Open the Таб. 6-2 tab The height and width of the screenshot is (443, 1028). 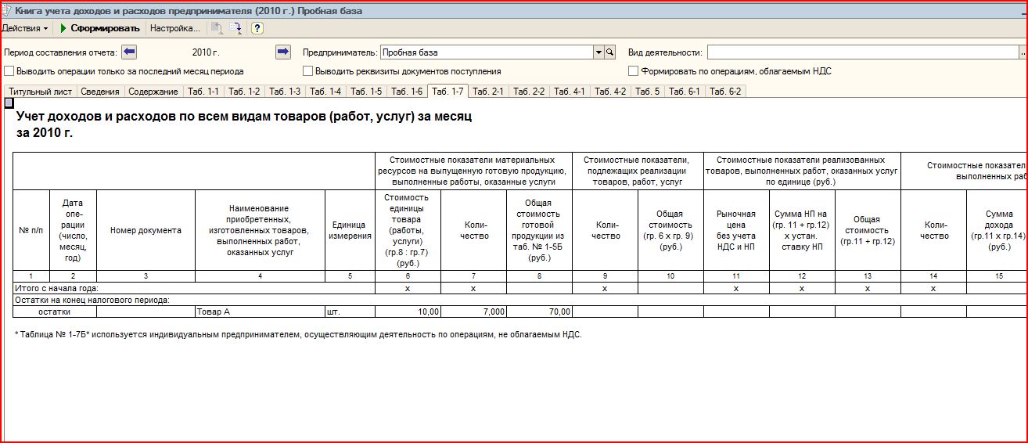click(725, 92)
